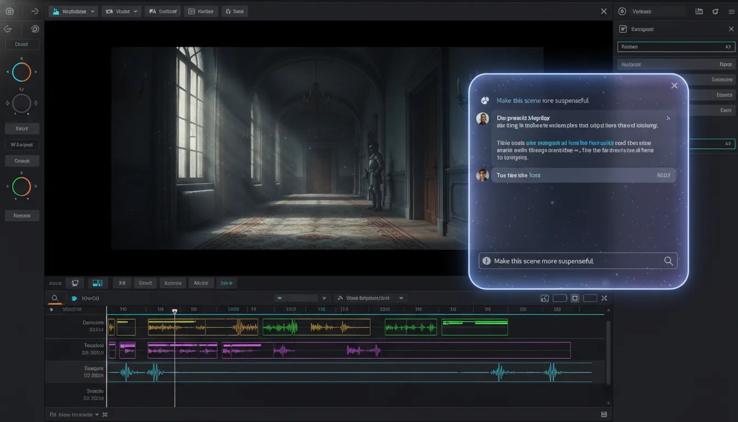
Task: Click the film reel icon near the right search bar
Action: [698, 11]
